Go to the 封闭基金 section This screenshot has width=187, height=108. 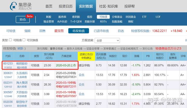pyautogui.click(x=131, y=17)
